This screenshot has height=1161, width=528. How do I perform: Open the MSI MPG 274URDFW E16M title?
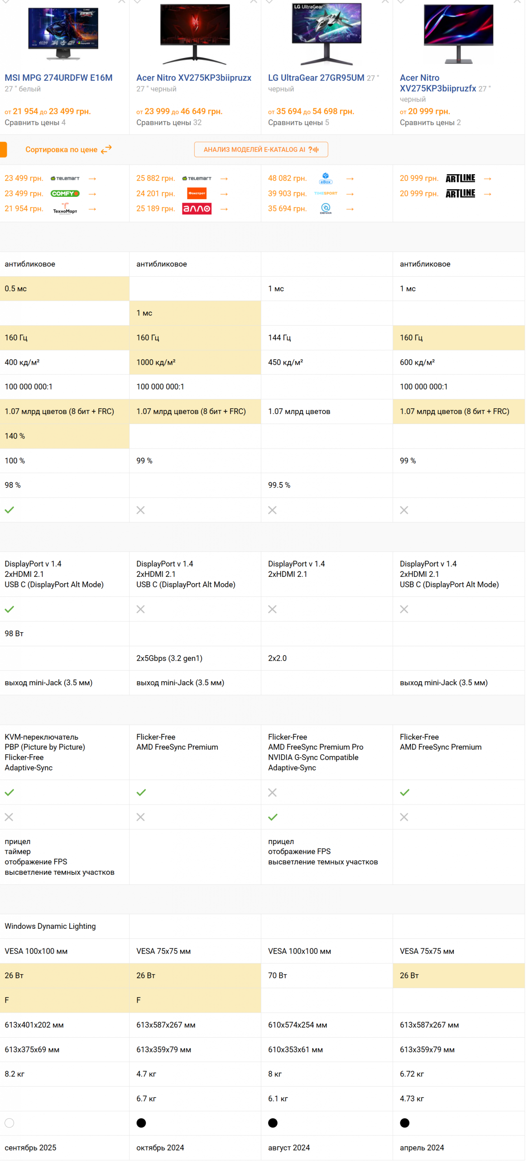click(58, 78)
